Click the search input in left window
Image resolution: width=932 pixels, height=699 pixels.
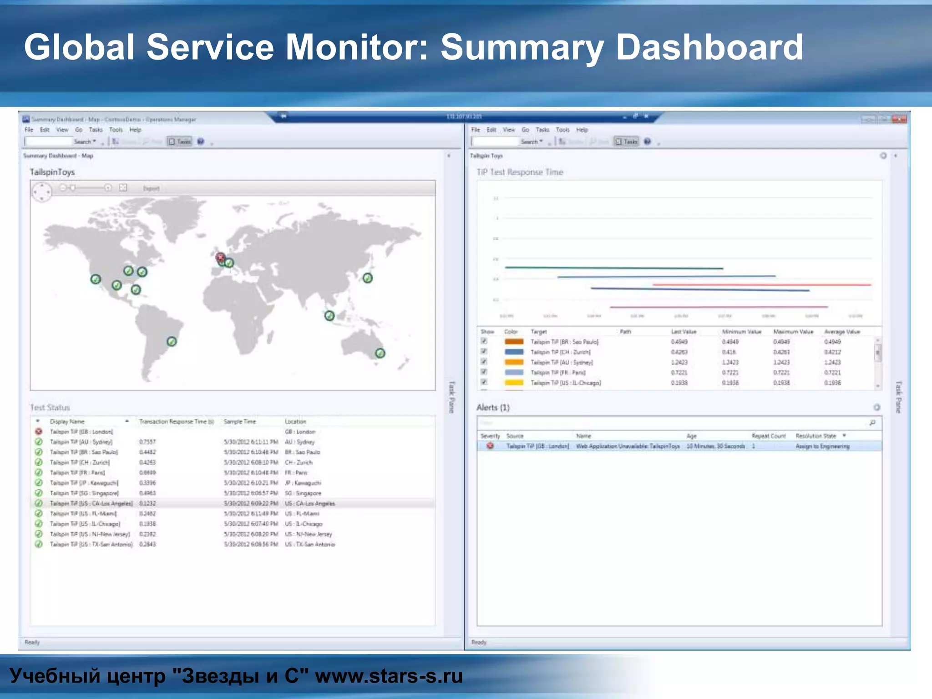click(49, 142)
